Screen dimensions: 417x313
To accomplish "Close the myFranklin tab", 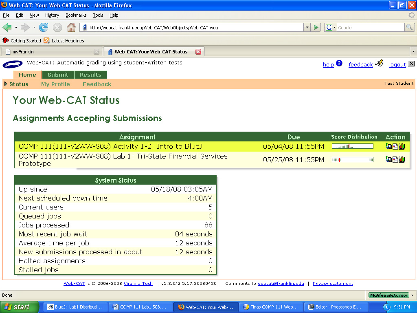I will click(x=97, y=52).
